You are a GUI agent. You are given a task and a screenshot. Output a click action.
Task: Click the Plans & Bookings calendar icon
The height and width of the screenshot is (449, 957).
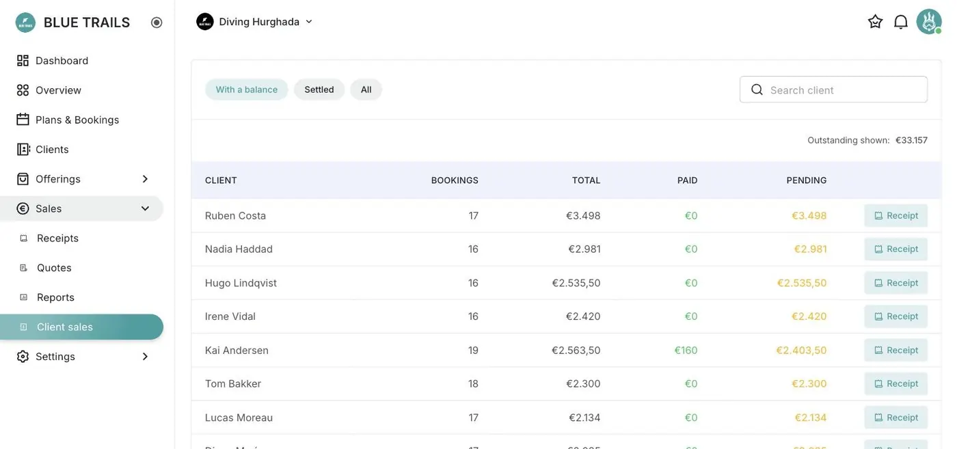pos(23,120)
